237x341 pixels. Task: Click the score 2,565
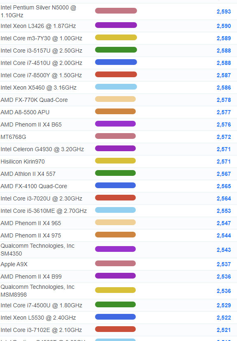coord(224,186)
